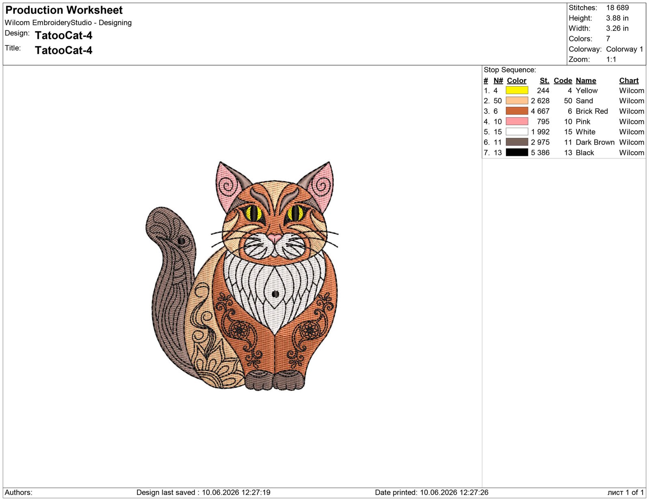Click the Dark Brown color swatch

click(x=517, y=142)
